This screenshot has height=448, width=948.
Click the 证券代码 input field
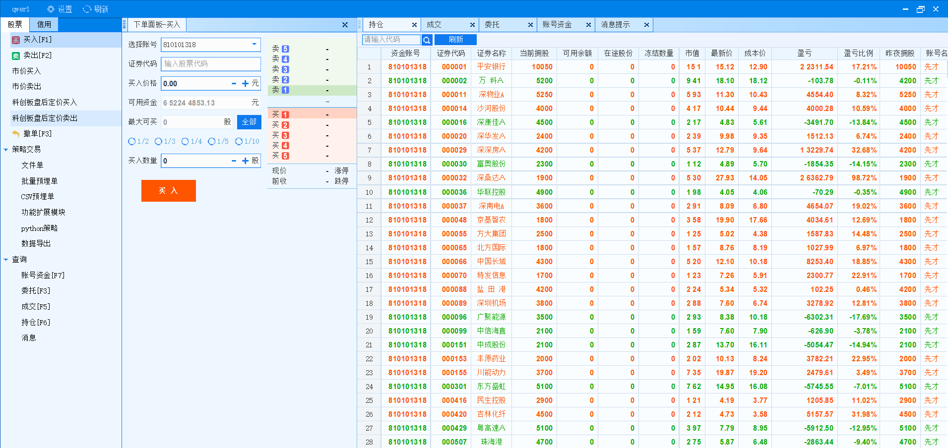coord(211,64)
